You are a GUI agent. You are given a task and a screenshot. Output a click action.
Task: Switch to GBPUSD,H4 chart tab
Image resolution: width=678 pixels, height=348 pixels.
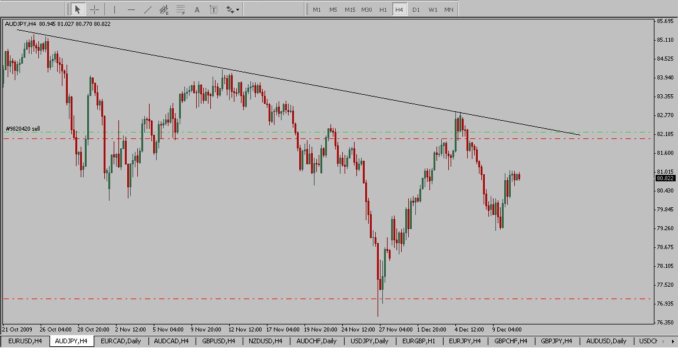219,341
